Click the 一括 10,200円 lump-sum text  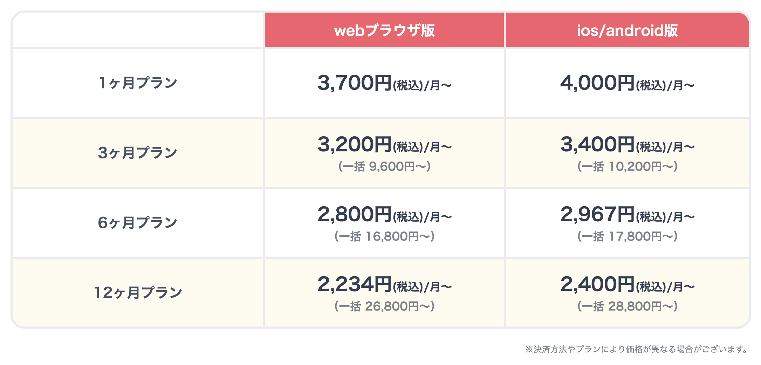coord(627,166)
